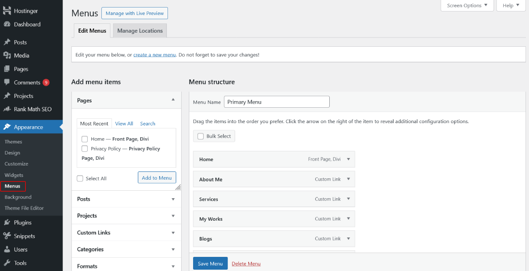Click the Comments bubble icon
Screen dimensions: 529x271
point(8,82)
